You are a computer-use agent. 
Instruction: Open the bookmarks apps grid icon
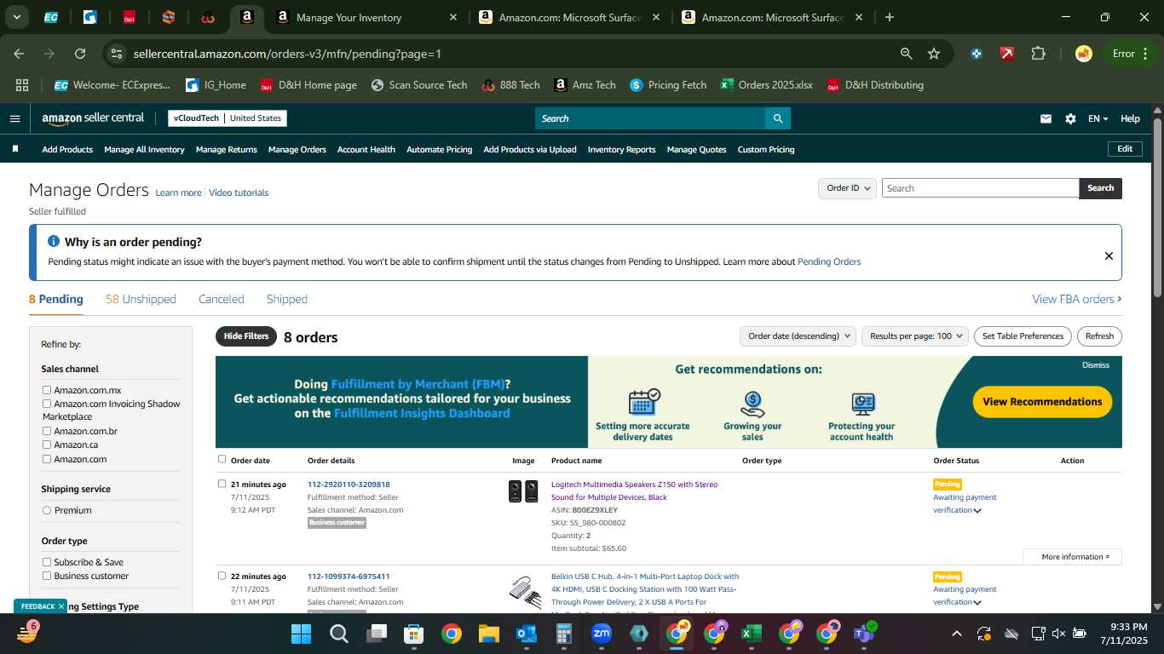(22, 85)
